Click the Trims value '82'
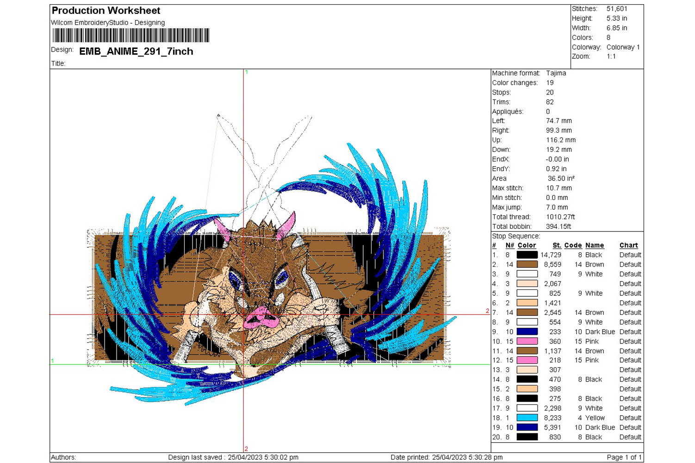695x463 pixels. tap(550, 102)
